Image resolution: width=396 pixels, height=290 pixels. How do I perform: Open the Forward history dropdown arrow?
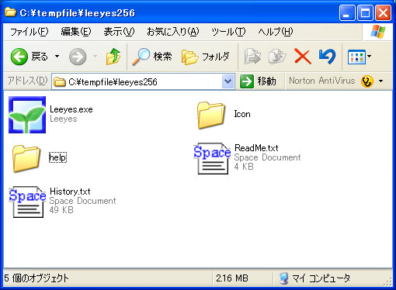(x=95, y=57)
